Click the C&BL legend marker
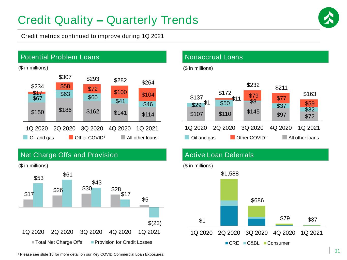The image size is (347, 260). coord(245,243)
